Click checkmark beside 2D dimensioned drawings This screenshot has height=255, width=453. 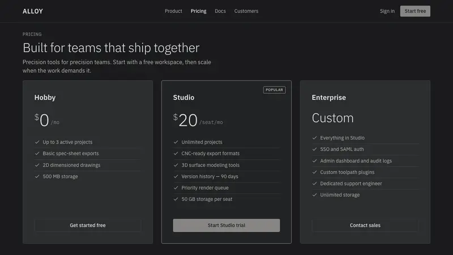coord(37,165)
